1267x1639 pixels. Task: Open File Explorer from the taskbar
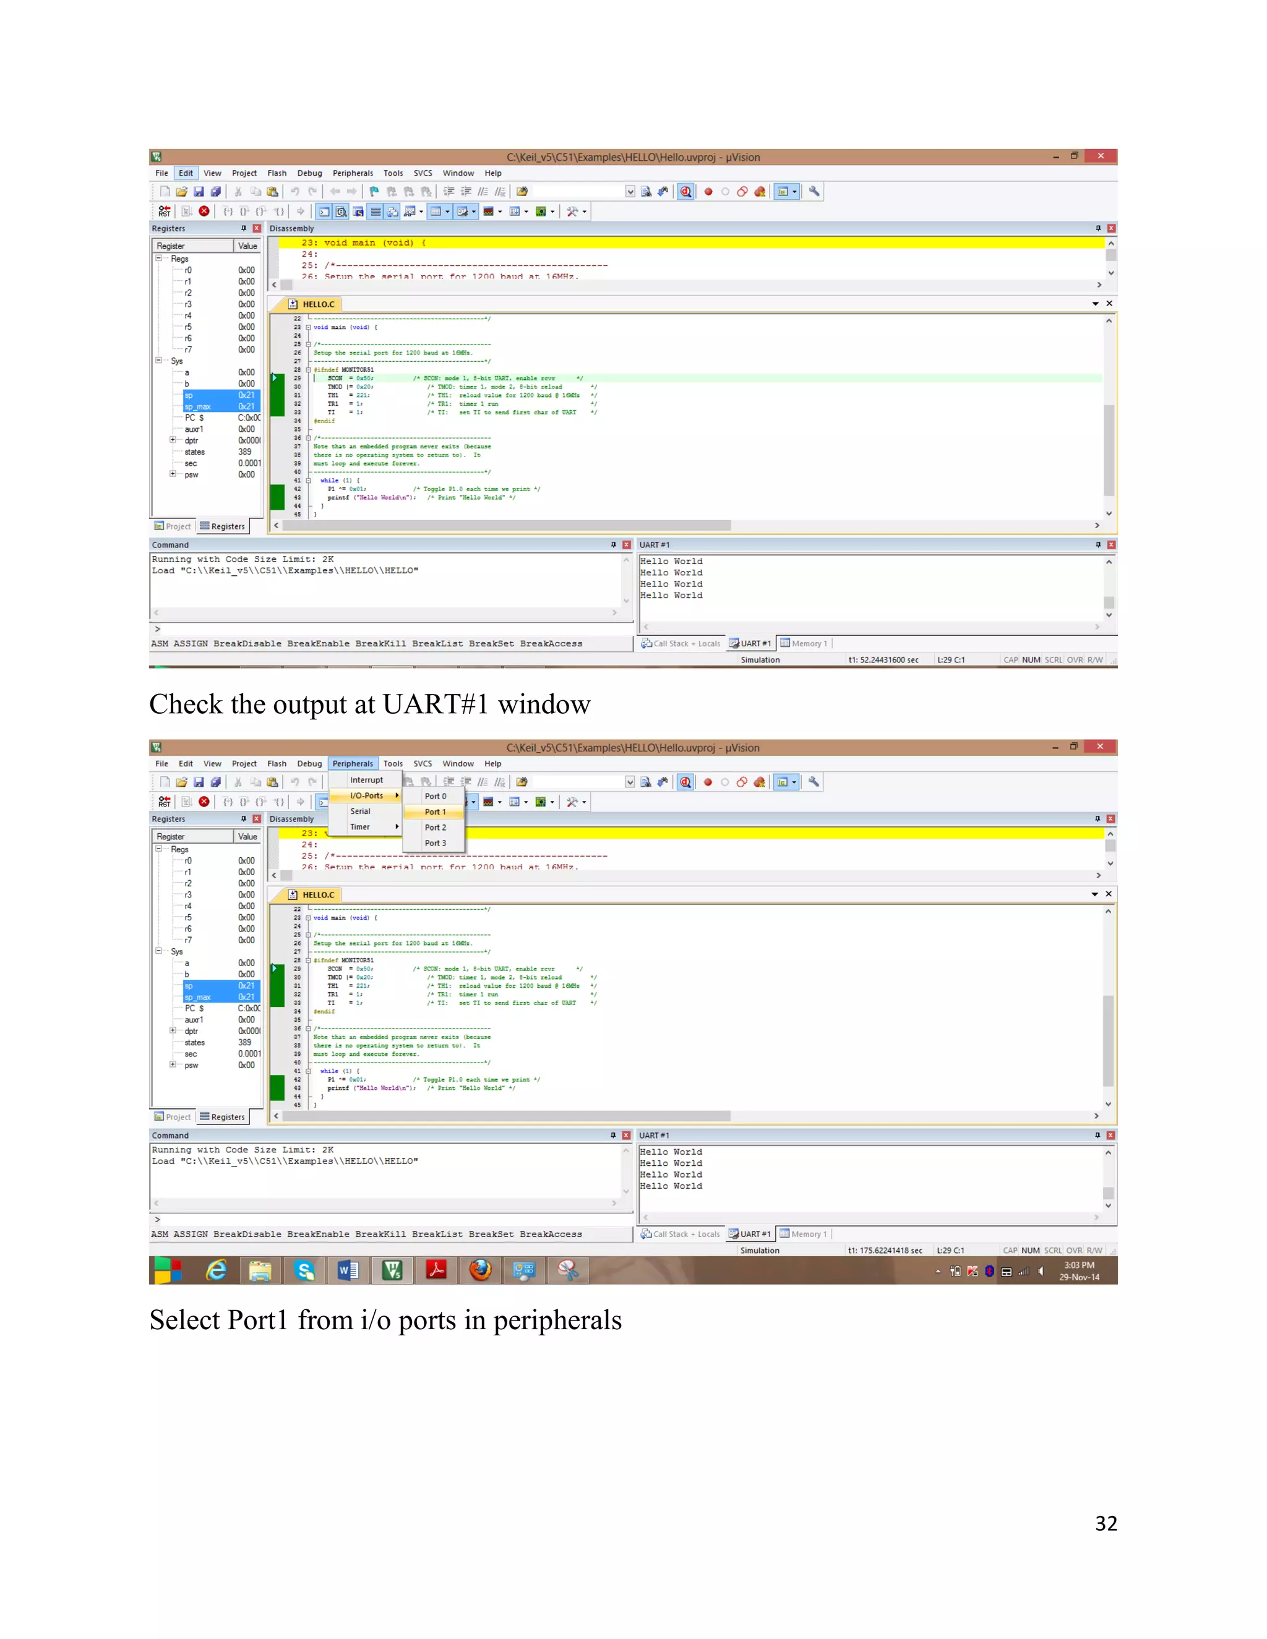(x=260, y=1270)
